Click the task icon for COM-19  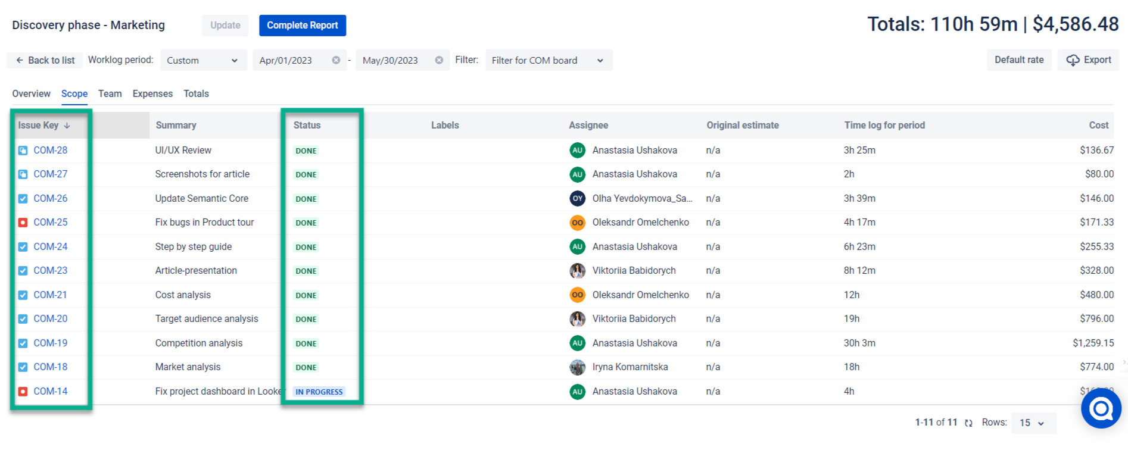tap(23, 343)
